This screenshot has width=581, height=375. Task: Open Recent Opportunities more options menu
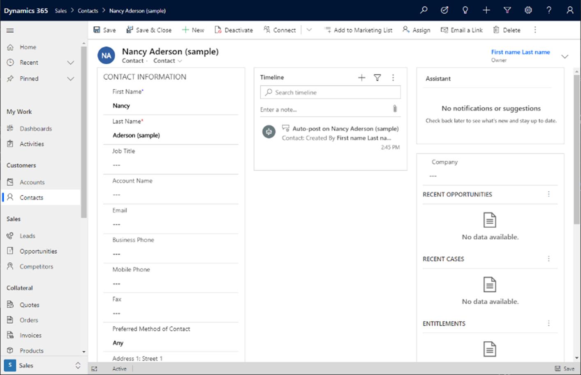coord(549,194)
